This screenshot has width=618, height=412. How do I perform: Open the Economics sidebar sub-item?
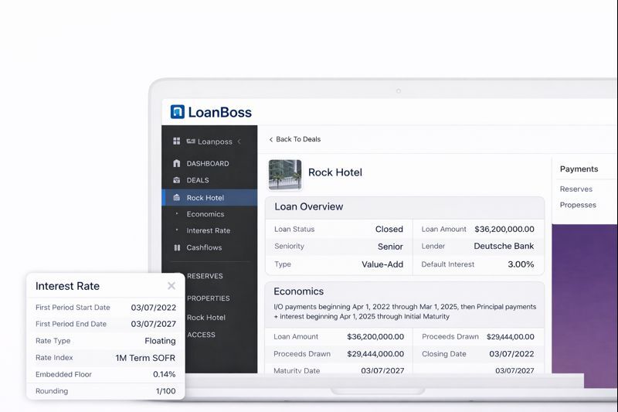pyautogui.click(x=205, y=214)
